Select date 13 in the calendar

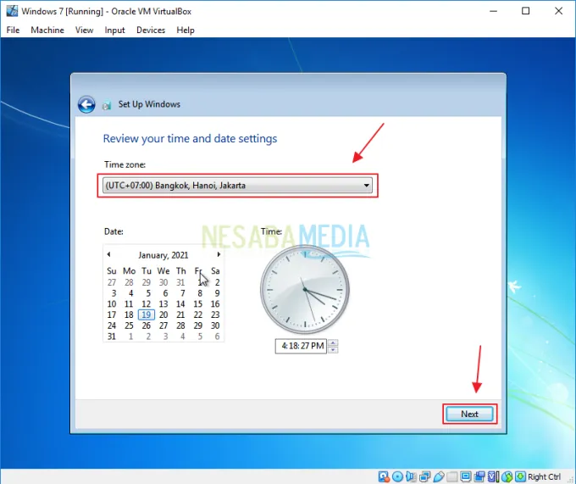[x=163, y=304]
